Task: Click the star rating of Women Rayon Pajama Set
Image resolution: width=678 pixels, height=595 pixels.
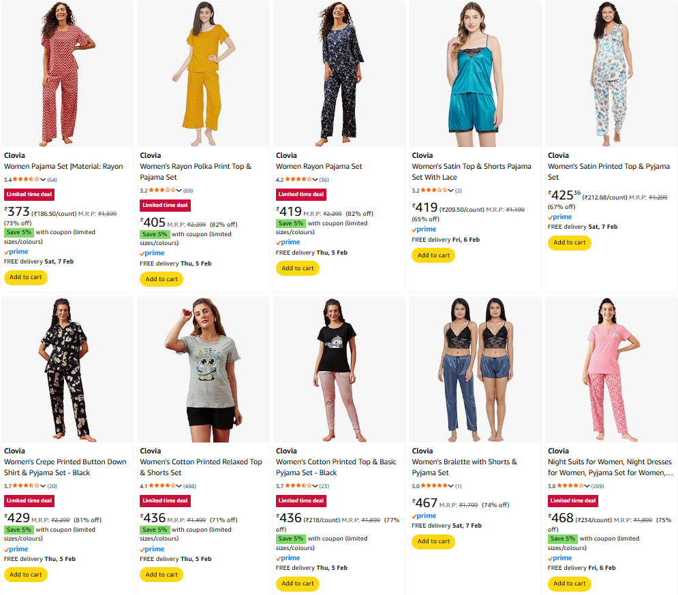Action: [298, 180]
